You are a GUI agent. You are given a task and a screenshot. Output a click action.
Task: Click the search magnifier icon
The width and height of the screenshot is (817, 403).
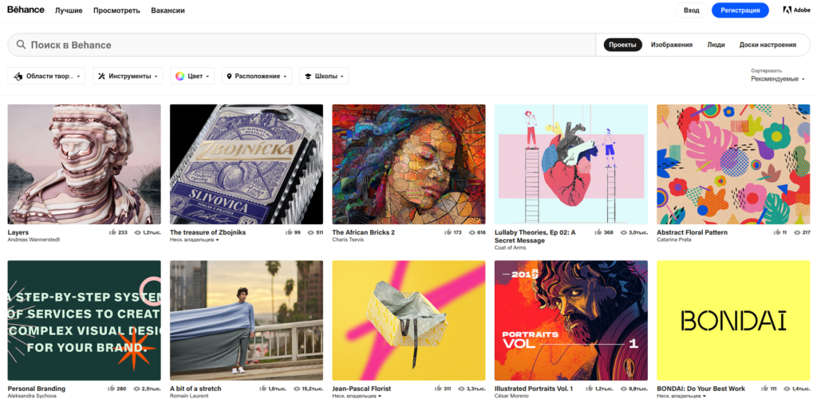click(21, 45)
